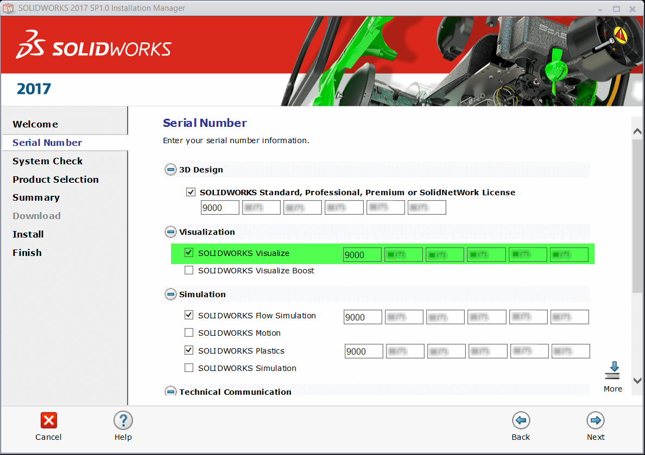Click the scrollbar up arrow
645x455 pixels.
pos(636,130)
